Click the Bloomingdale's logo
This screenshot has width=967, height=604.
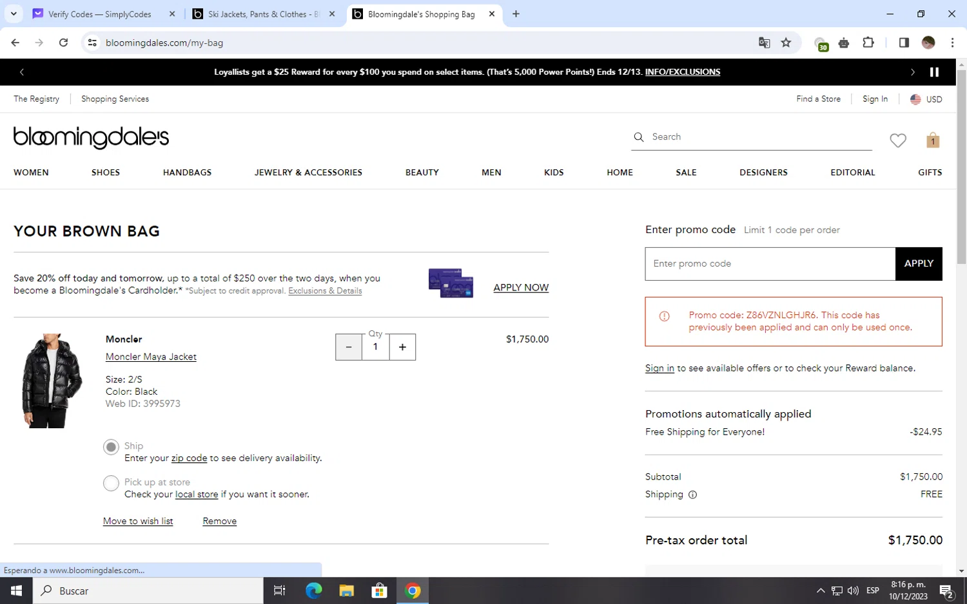(x=91, y=137)
